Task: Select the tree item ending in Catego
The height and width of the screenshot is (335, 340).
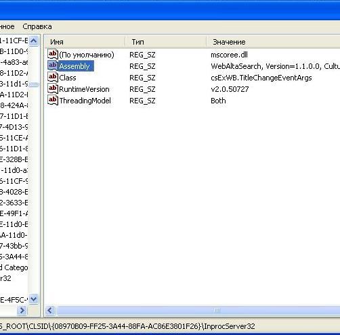Action: point(14,267)
